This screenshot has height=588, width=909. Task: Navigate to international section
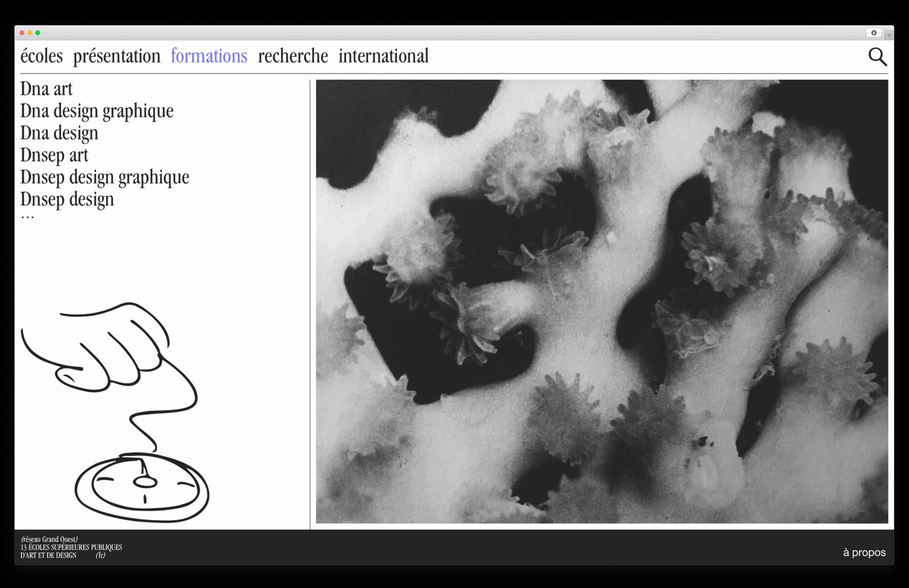coord(383,56)
